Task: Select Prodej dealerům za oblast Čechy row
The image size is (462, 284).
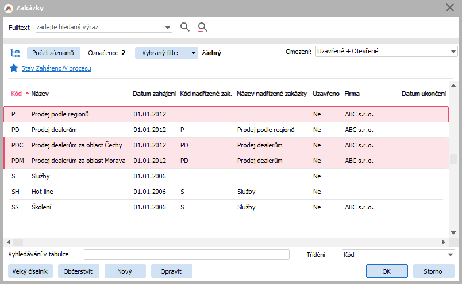Action: tap(226, 145)
